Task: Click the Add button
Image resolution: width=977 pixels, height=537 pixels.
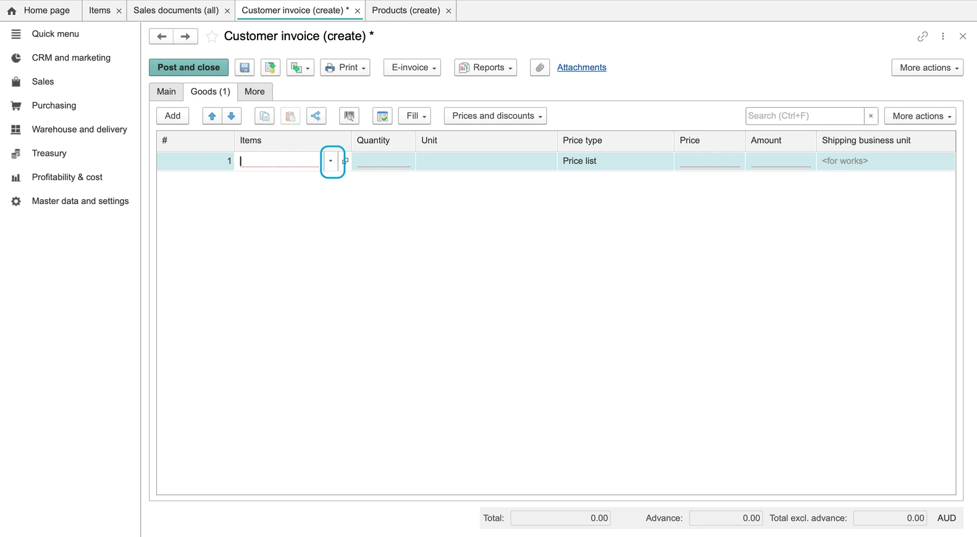Action: point(172,116)
